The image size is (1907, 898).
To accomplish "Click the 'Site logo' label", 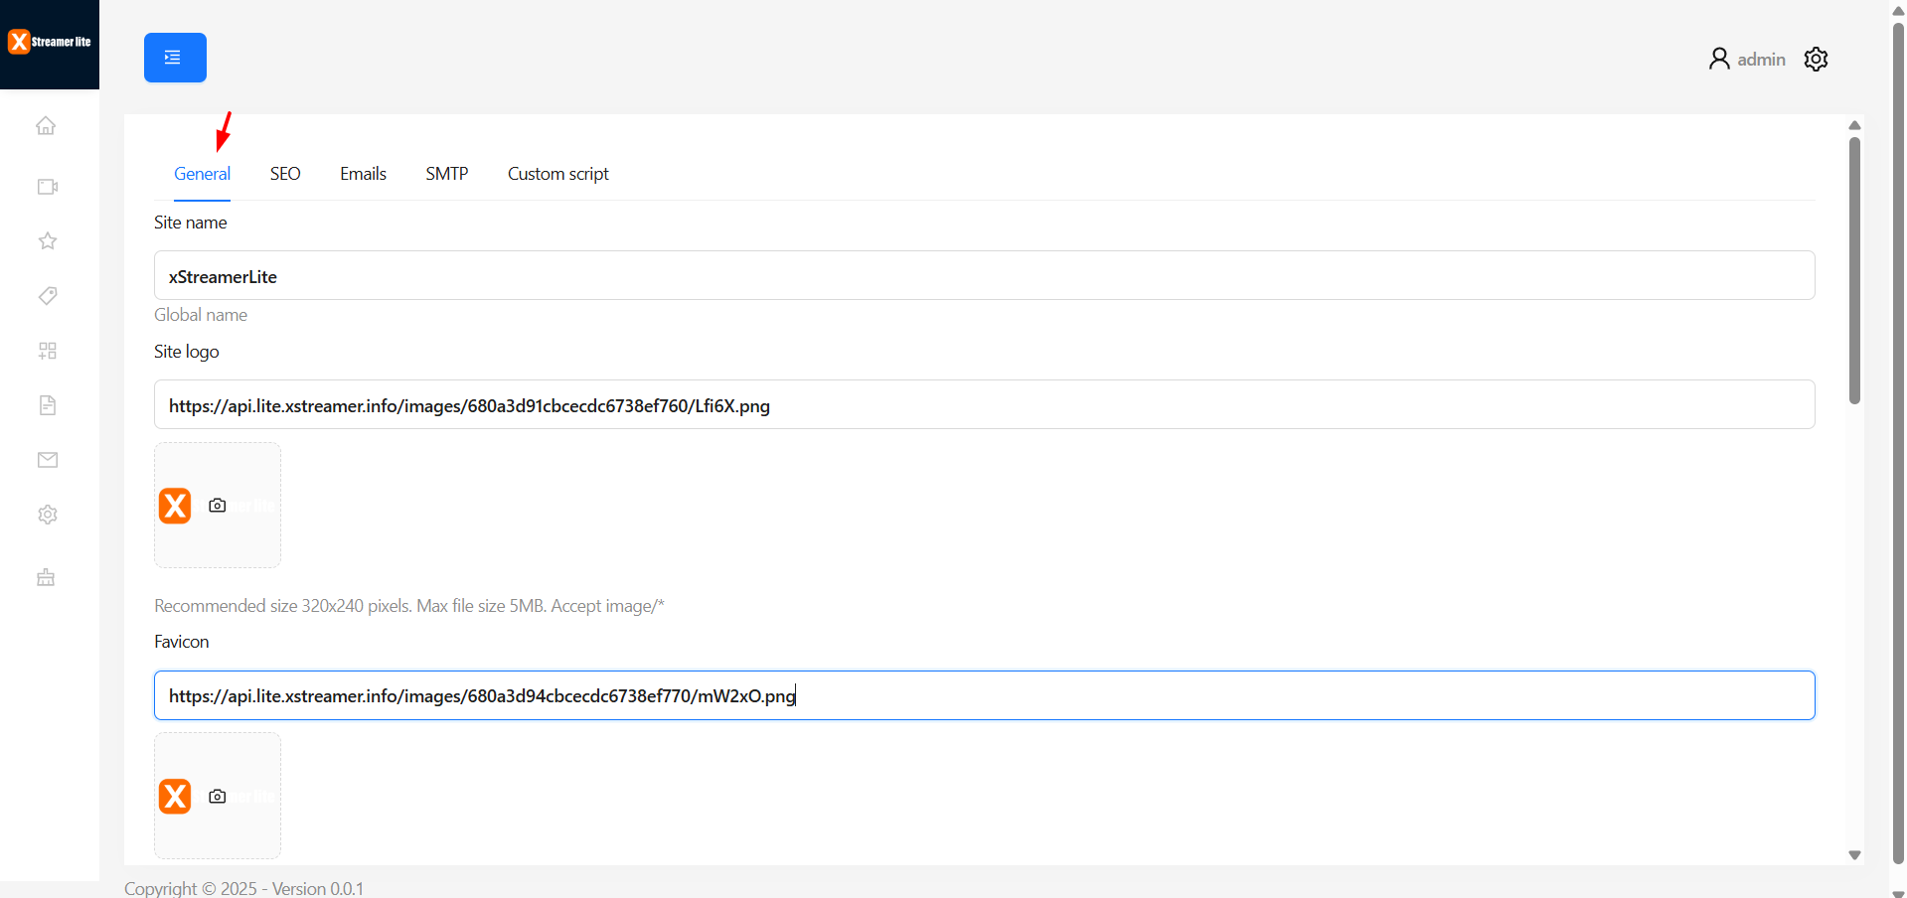I will coord(187,352).
